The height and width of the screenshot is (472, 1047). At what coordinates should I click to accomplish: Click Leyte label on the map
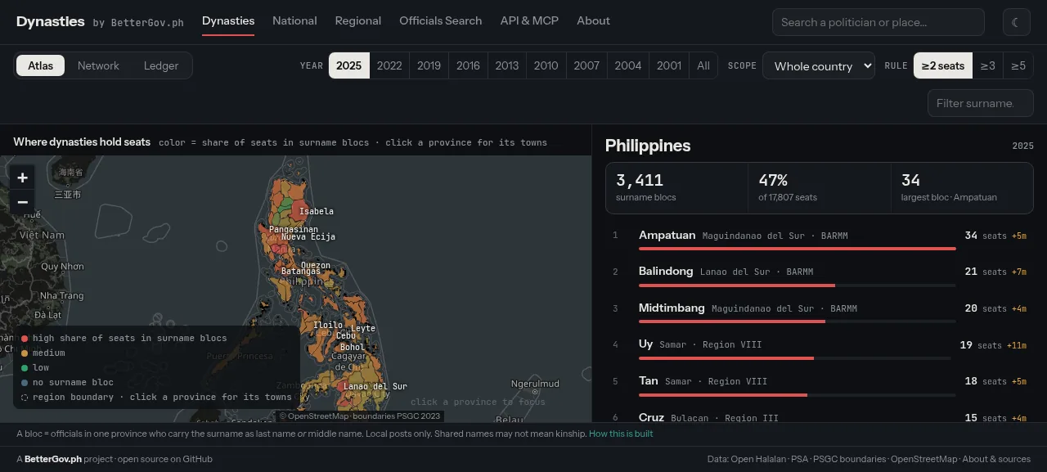click(362, 328)
